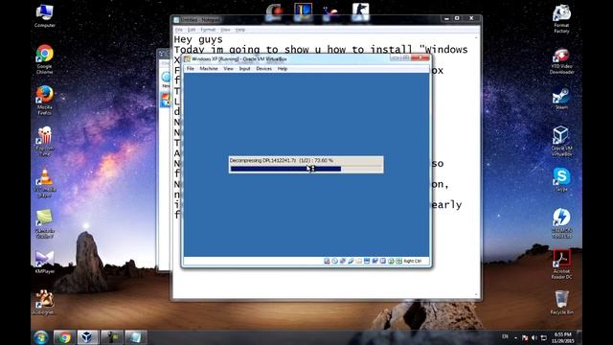Switch to Notepad from the taskbar
This screenshot has height=345, width=613.
(x=135, y=337)
